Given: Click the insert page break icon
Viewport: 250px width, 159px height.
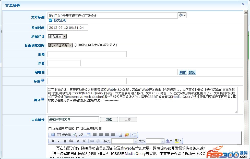Looking at the screenshot, I should point(134,135).
